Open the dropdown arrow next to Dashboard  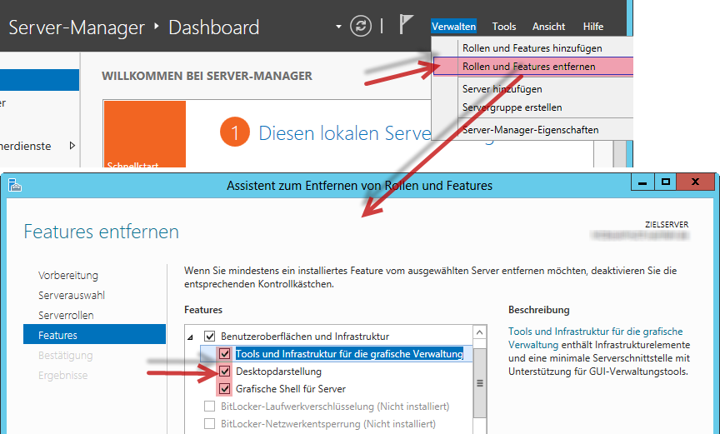tap(338, 27)
